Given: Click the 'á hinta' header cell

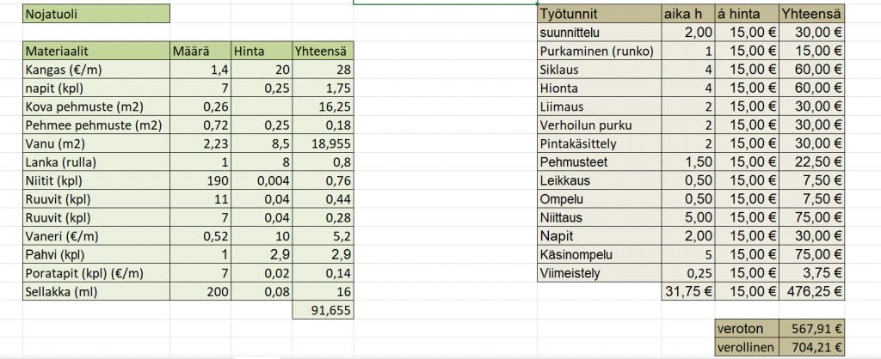Looking at the screenshot, I should [748, 14].
